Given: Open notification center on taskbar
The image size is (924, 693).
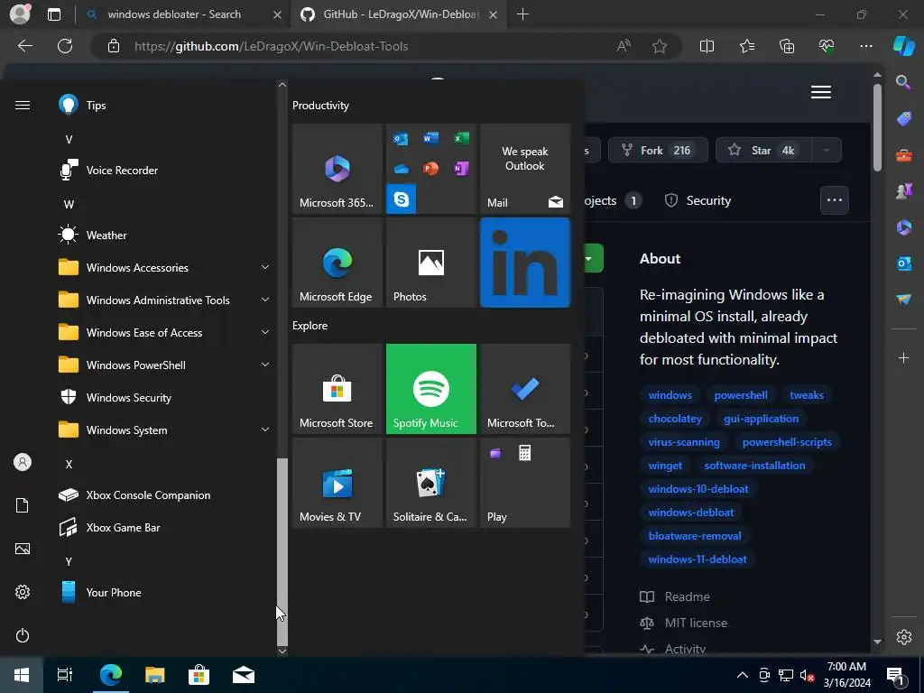Looking at the screenshot, I should click(x=894, y=675).
